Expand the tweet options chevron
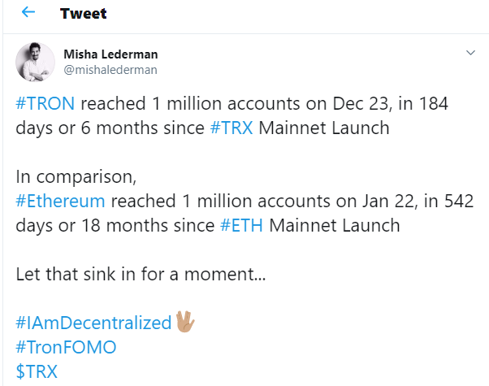Viewport: 489px width, 386px height. coord(470,54)
